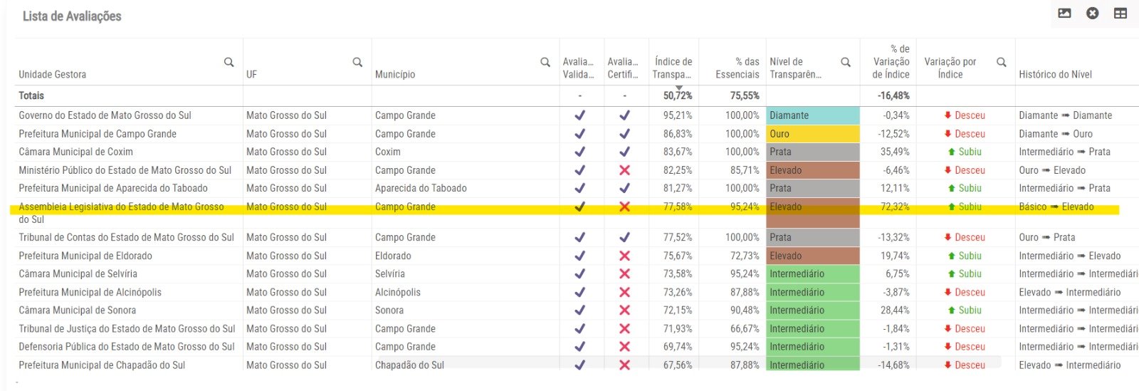Sort by % de Variação de Índice header
Image resolution: width=1139 pixels, height=391 pixels.
[x=891, y=62]
